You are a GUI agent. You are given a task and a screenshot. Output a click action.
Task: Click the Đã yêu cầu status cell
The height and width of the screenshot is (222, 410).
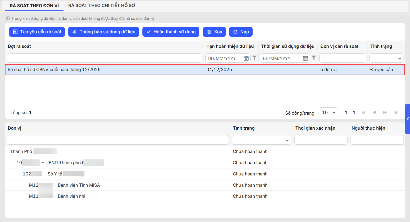[382, 70]
